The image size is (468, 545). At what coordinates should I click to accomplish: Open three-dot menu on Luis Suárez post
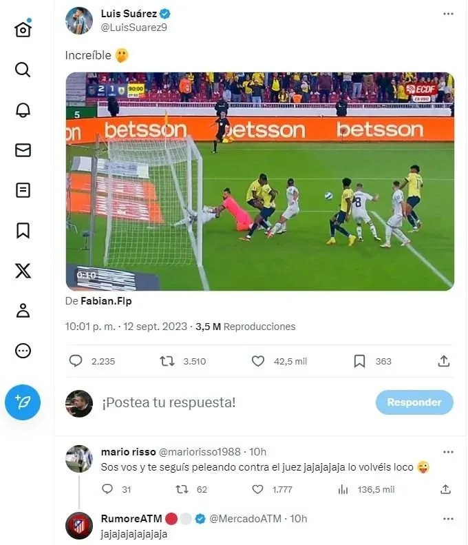point(448,14)
